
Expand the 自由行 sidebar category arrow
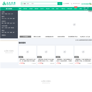click(x=16, y=22)
